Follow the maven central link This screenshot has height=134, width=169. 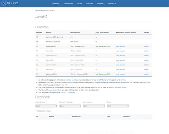pos(121,87)
